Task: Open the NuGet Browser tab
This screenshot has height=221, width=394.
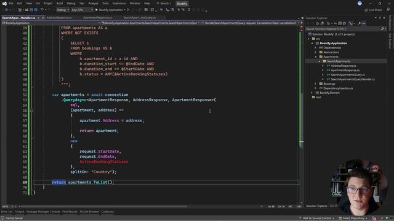Action: coord(89,212)
